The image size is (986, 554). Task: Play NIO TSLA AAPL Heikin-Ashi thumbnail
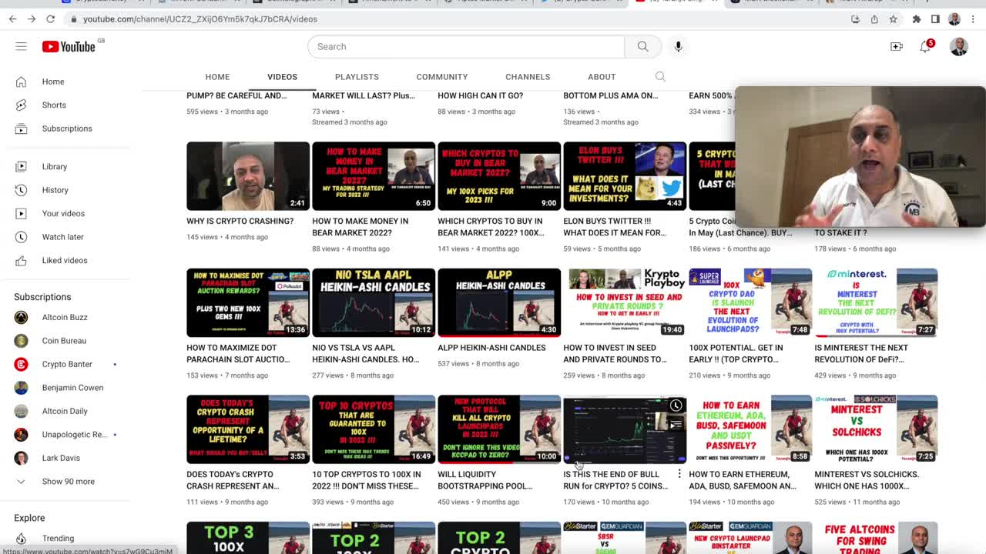374,302
